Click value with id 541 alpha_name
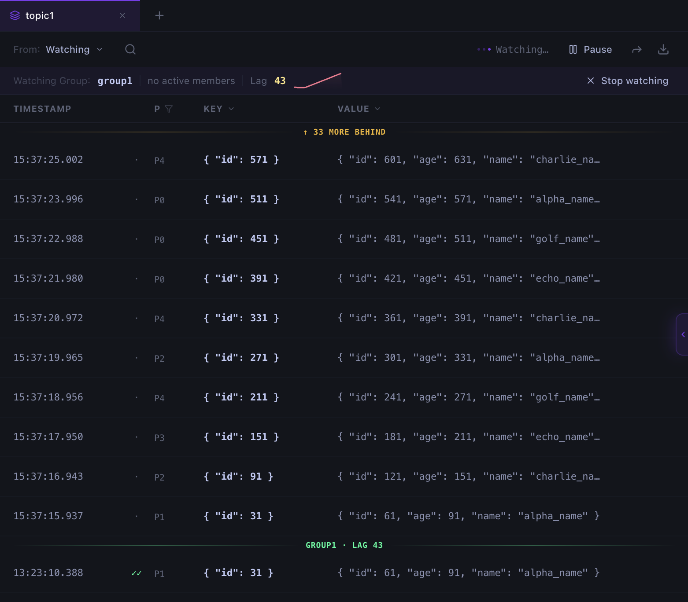 469,199
